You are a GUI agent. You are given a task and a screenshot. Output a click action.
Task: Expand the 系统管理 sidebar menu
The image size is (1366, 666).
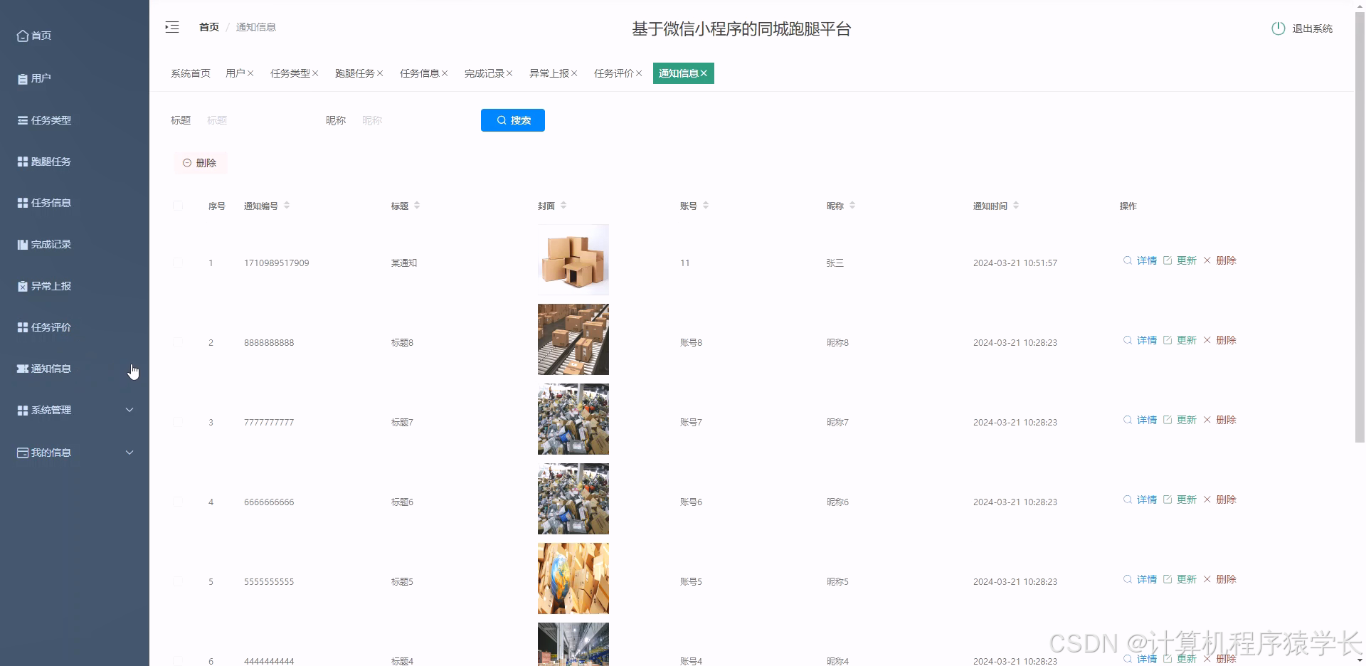pos(50,410)
